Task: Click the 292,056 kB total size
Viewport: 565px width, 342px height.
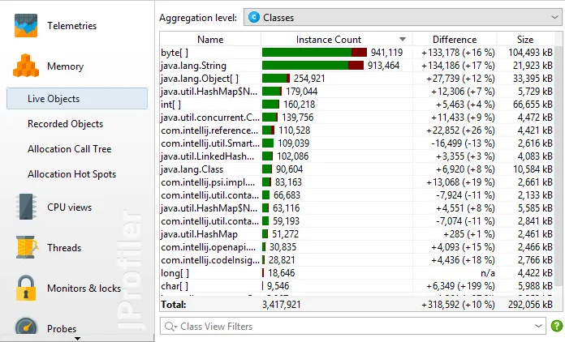Action: 530,305
